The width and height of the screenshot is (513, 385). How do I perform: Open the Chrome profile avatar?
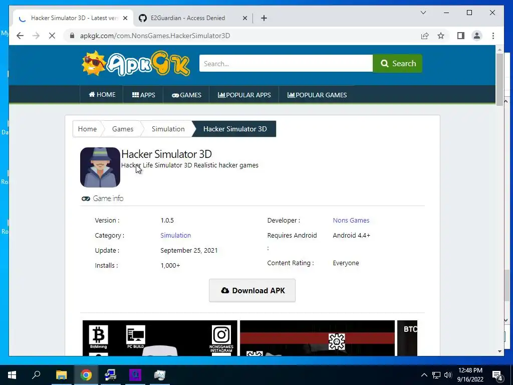tap(477, 36)
